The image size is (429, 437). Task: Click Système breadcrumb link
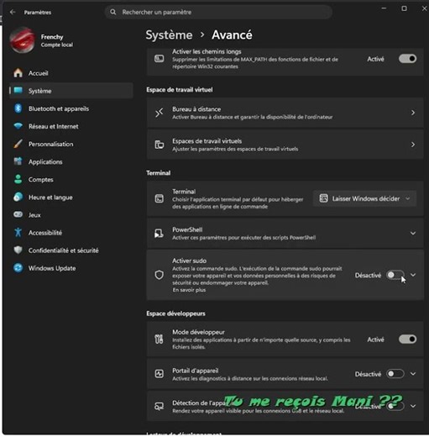[169, 35]
